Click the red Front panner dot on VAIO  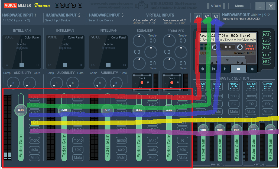point(142,83)
